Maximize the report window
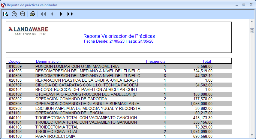Screen dimensions: 256x139 pyautogui.click(x=244, y=5)
